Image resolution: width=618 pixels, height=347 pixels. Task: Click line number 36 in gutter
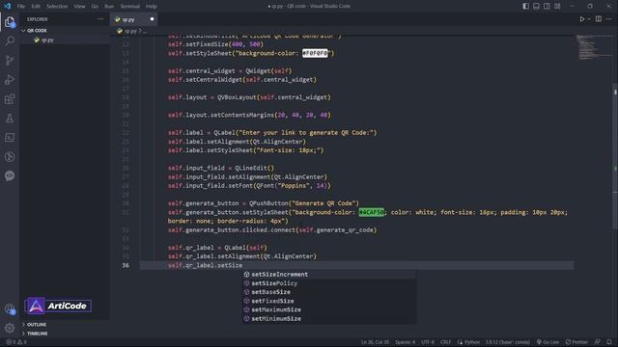(x=126, y=266)
